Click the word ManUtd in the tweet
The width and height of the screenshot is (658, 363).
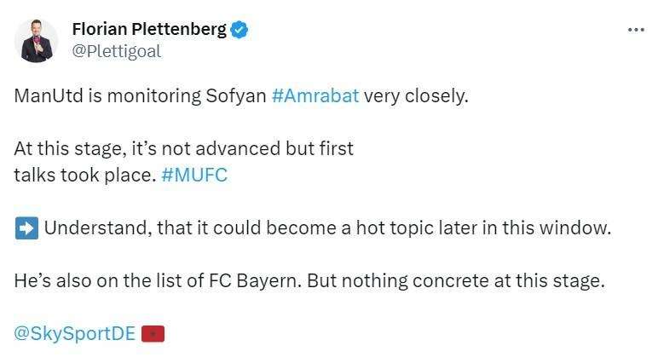(x=49, y=95)
